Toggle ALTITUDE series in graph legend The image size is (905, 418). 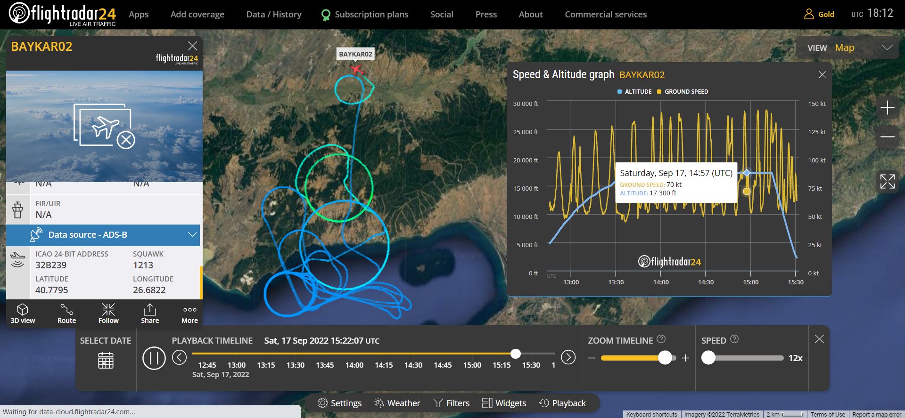(634, 92)
